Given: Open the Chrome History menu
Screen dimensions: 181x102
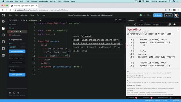Looking at the screenshot, I should pyautogui.click(x=34, y=1).
